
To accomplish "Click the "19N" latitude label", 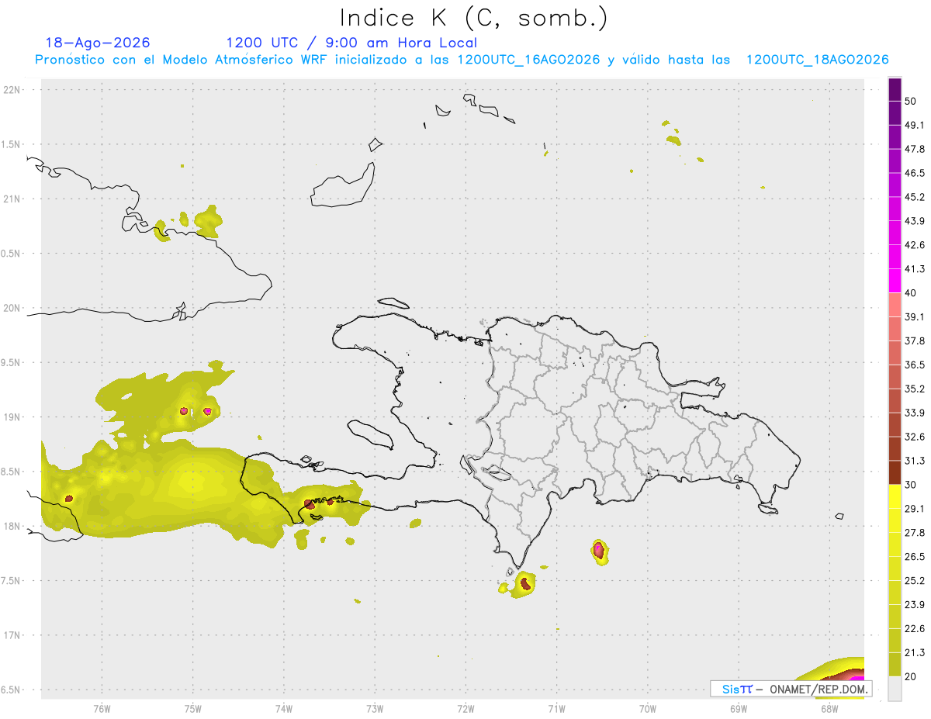I will click(12, 417).
